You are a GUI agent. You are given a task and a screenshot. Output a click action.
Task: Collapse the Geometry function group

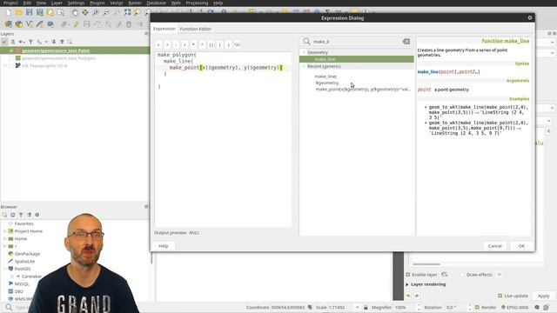pyautogui.click(x=304, y=52)
